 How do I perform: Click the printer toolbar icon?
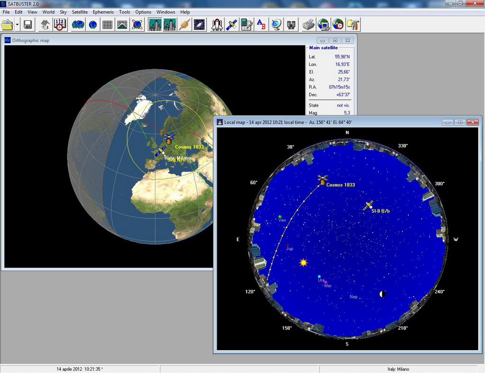[x=308, y=25]
